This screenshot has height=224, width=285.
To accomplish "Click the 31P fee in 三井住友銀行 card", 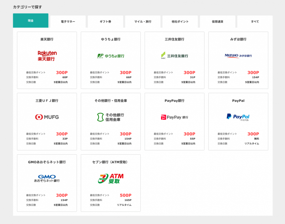I will pyautogui.click(x=193, y=77).
